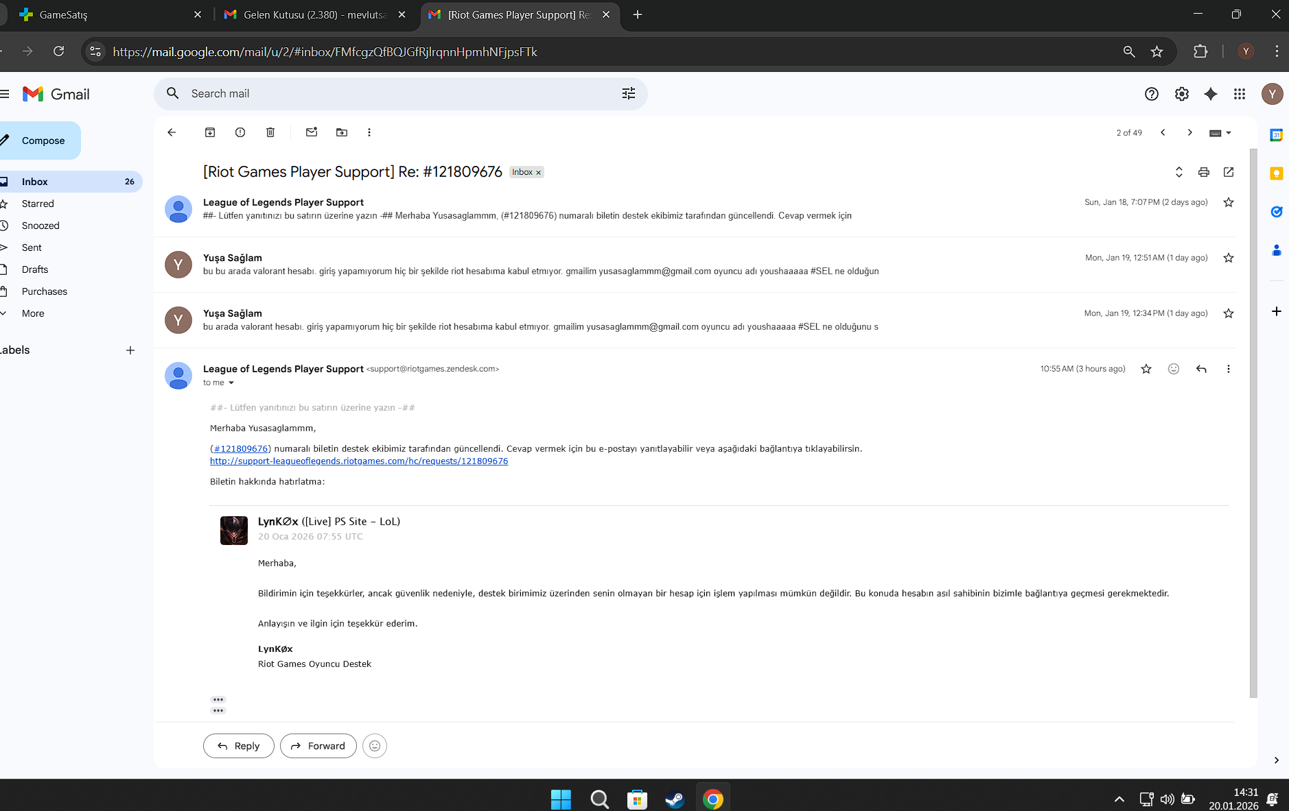Image resolution: width=1289 pixels, height=811 pixels.
Task: Open the Drafts folder
Action: click(x=35, y=269)
